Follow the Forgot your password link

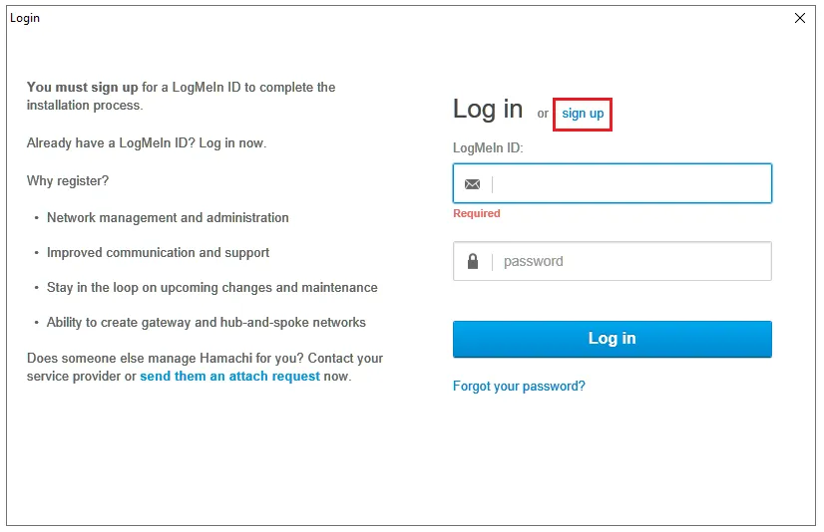click(519, 387)
